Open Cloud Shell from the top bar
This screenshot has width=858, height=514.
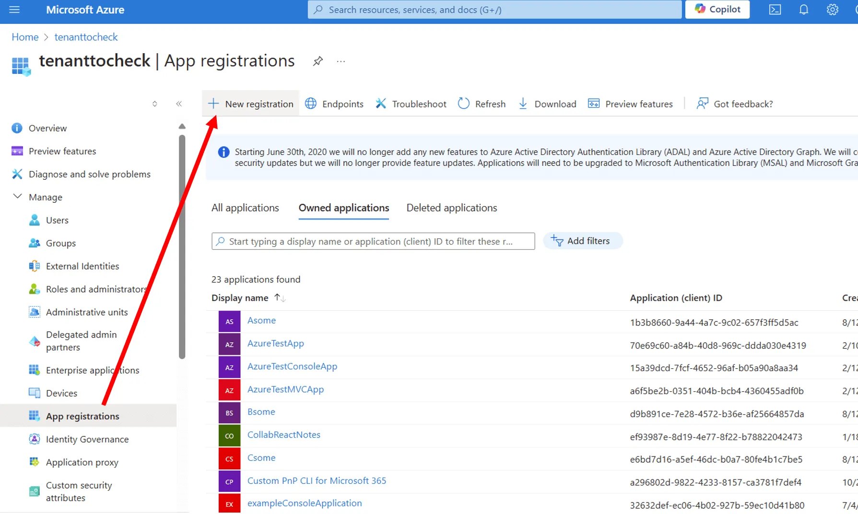click(775, 9)
